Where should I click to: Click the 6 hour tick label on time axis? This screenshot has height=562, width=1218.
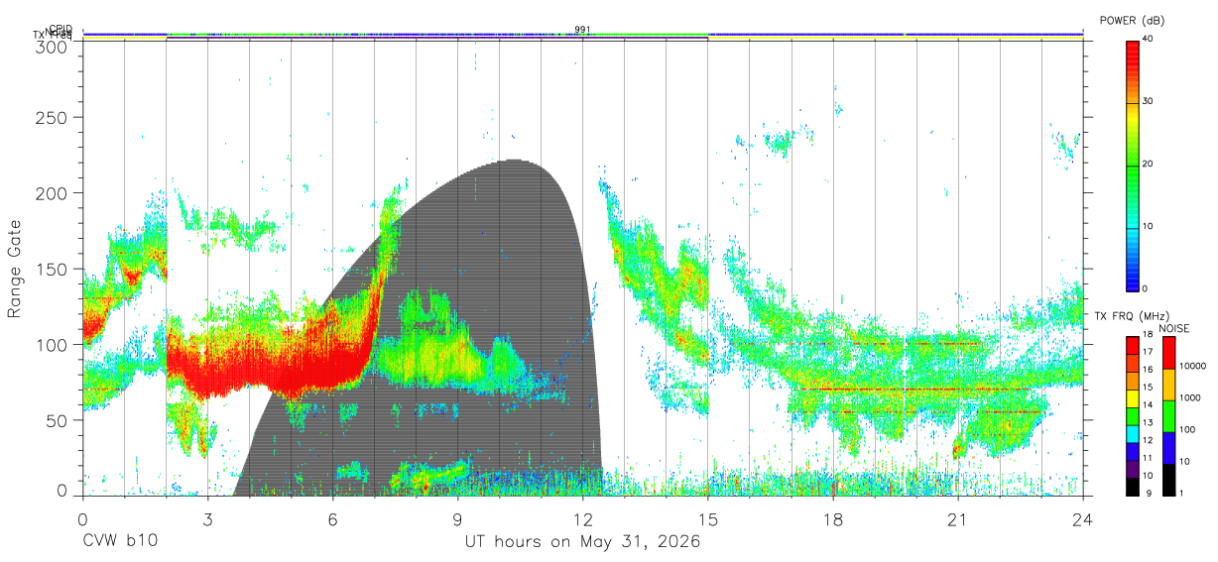[332, 519]
